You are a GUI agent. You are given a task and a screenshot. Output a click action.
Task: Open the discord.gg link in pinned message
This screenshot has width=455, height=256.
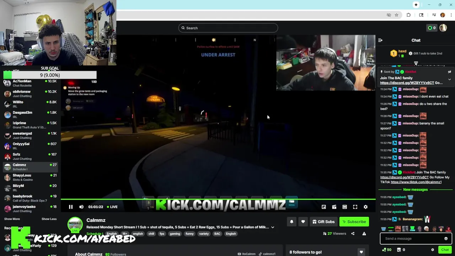407,83
